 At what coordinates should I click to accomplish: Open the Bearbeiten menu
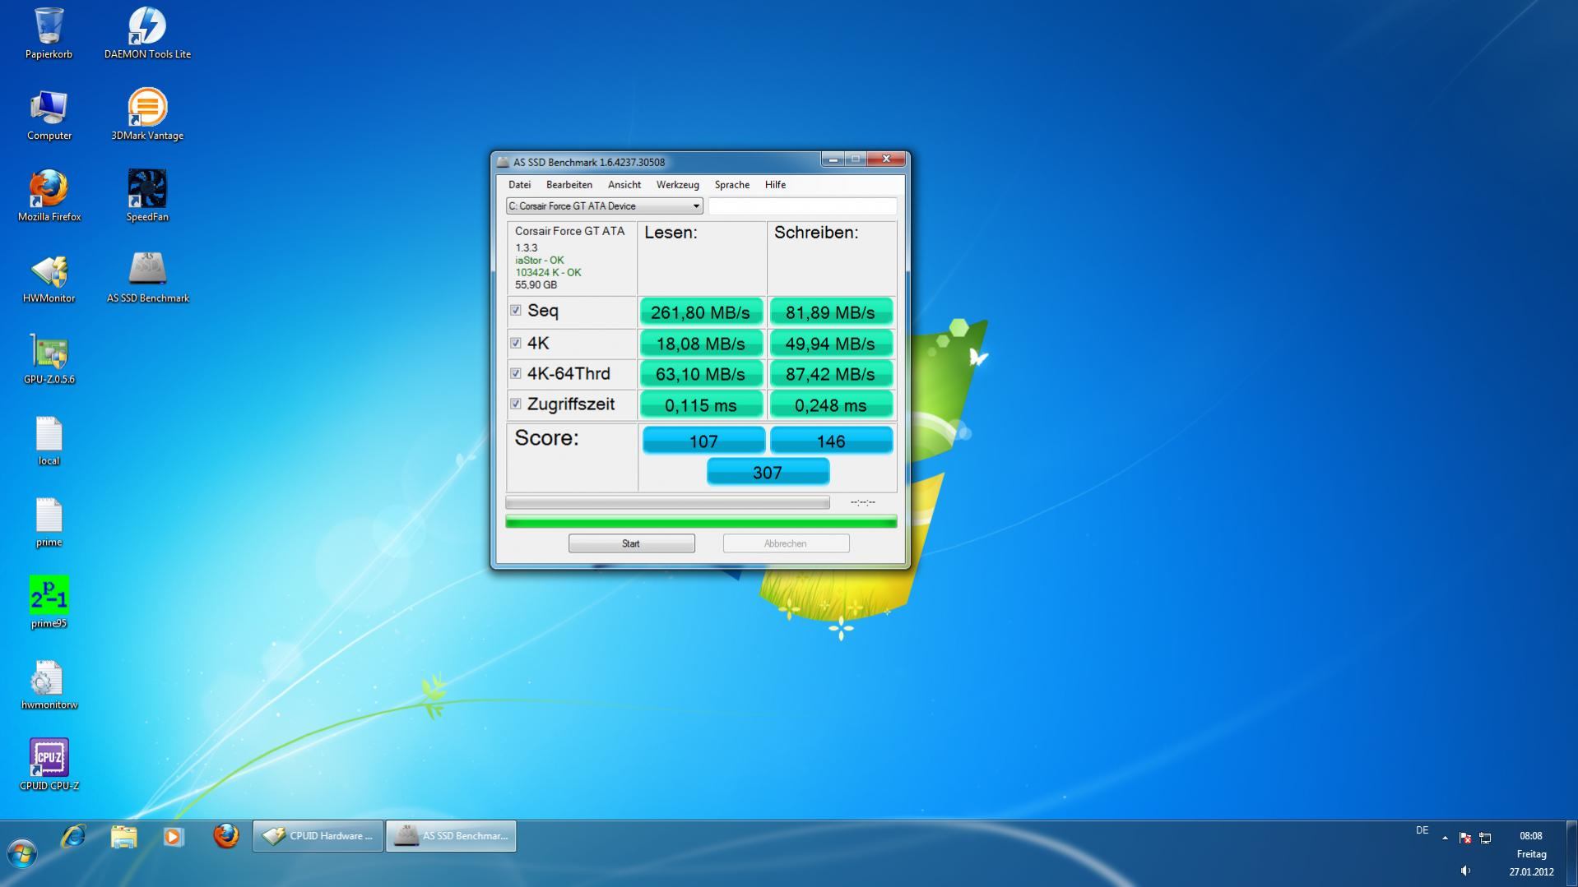coord(569,185)
